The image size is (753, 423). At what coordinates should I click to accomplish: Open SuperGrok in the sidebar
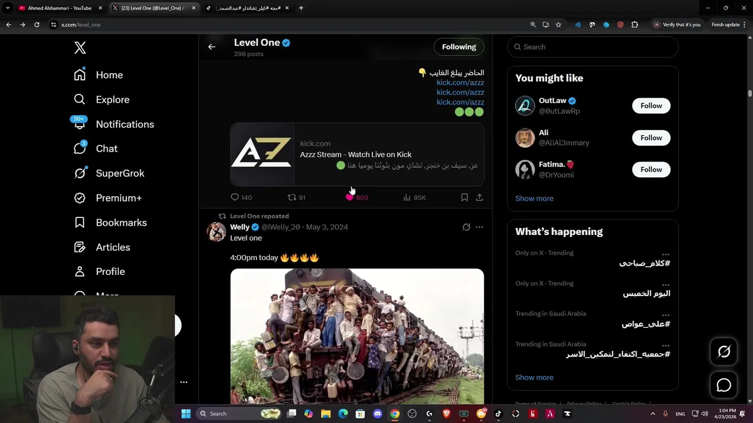click(x=109, y=174)
